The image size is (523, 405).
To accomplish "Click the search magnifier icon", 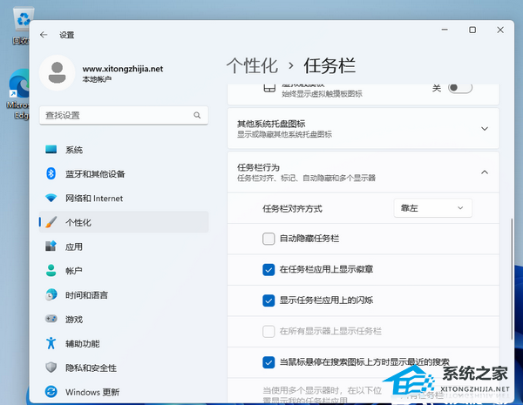I will tap(197, 115).
